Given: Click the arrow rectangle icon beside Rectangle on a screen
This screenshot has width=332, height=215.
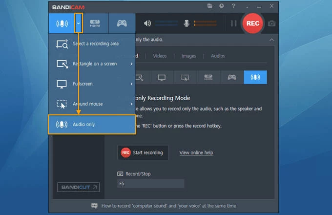Looking at the screenshot, I should pyautogui.click(x=62, y=64).
